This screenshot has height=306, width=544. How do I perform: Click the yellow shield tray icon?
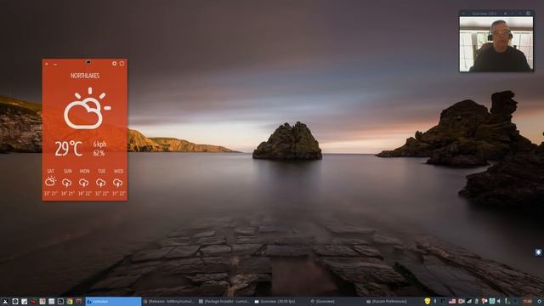428,301
